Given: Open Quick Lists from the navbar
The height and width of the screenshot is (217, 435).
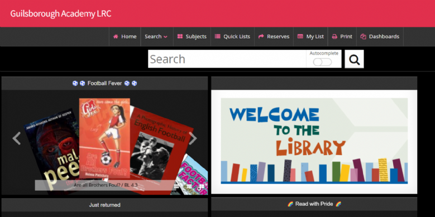Looking at the screenshot, I should [232, 37].
